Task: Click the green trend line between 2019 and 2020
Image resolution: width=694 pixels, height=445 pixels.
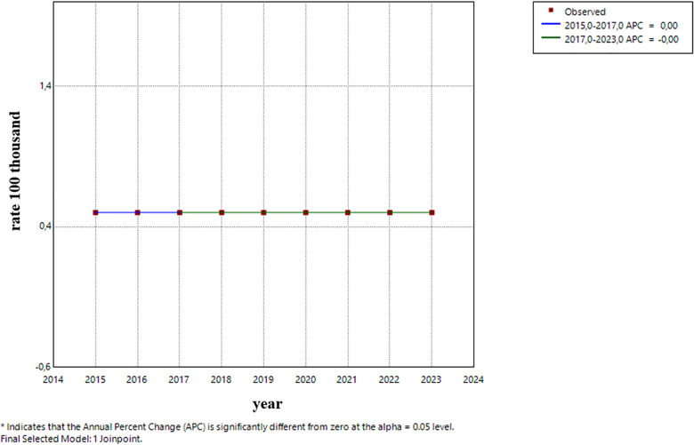Action: tap(285, 212)
